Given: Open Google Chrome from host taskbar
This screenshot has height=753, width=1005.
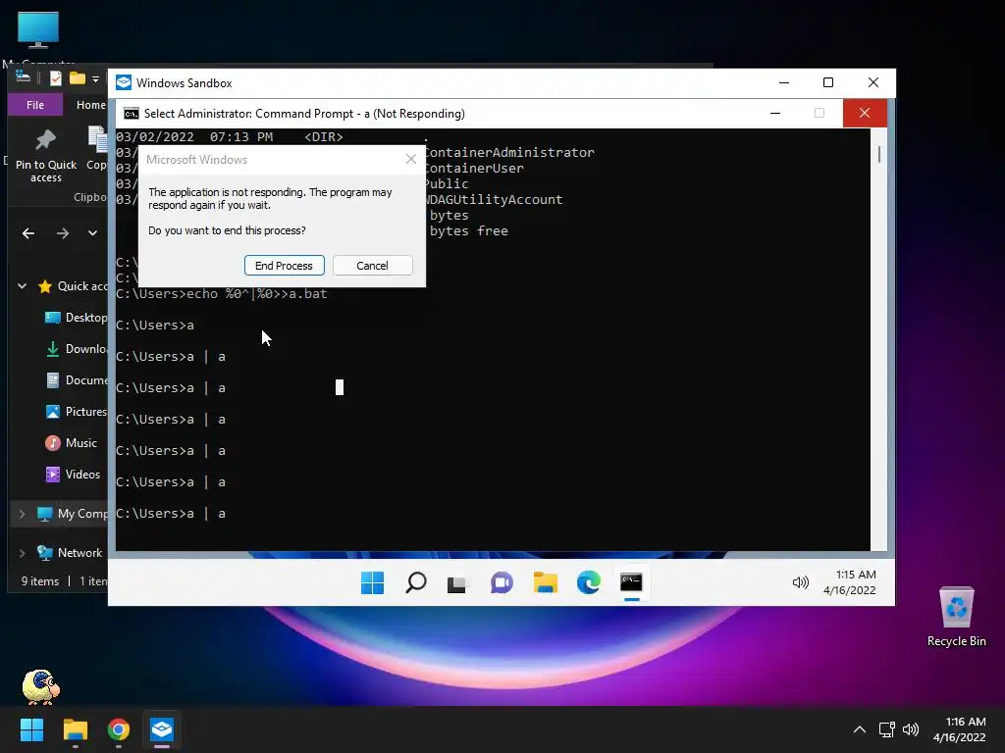Looking at the screenshot, I should point(119,729).
